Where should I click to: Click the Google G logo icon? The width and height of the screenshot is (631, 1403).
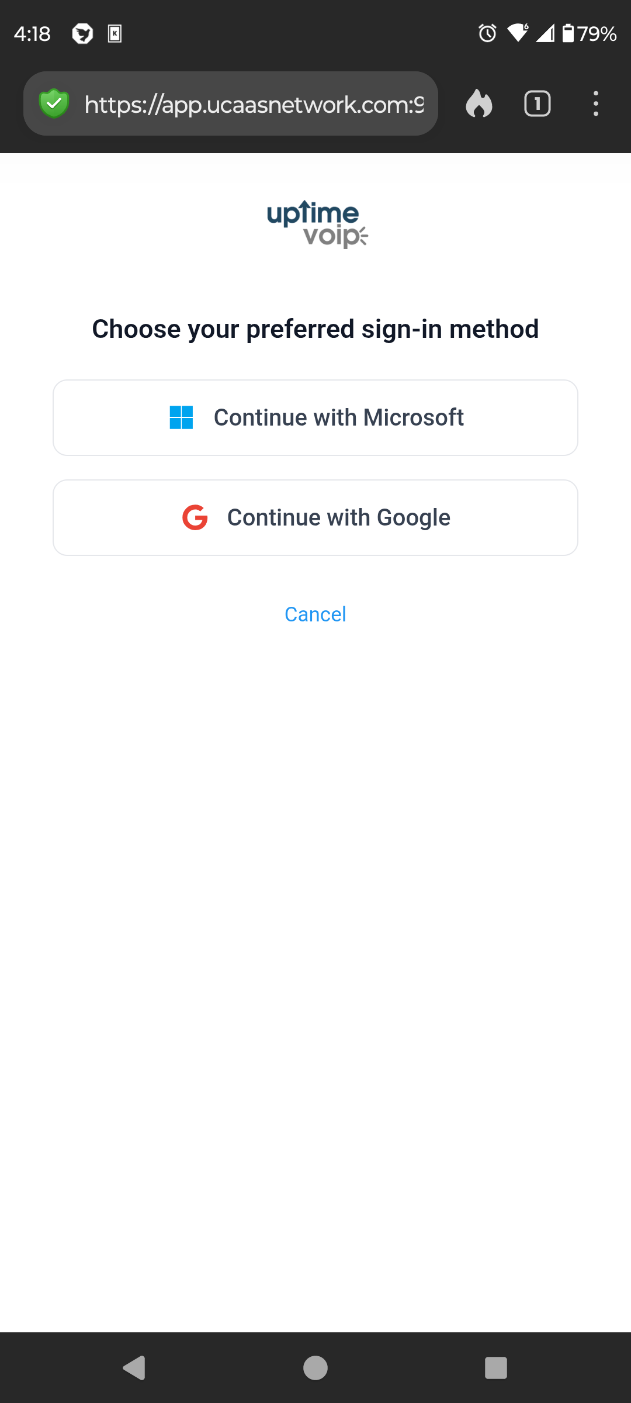[195, 517]
